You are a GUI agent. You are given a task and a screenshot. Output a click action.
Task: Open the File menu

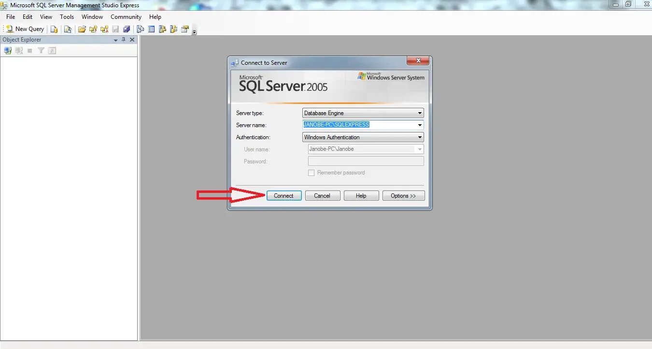coord(11,17)
